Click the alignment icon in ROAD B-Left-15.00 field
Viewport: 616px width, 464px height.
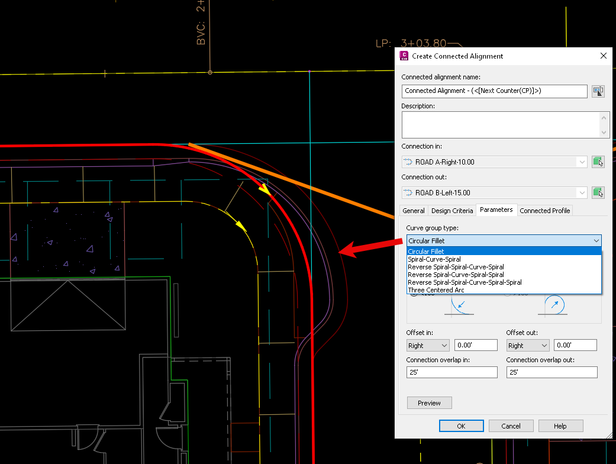click(408, 192)
